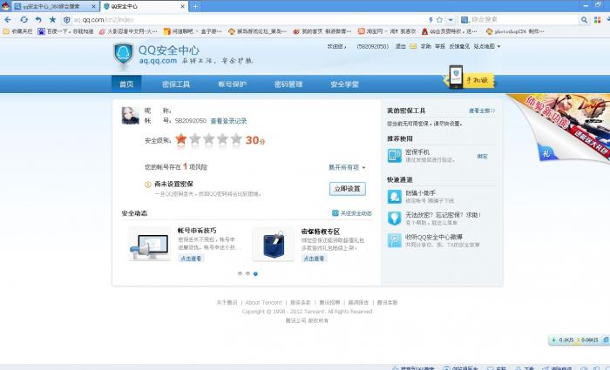Click 点击查看 under 密保特权专区
This screenshot has width=610, height=370.
(314, 259)
